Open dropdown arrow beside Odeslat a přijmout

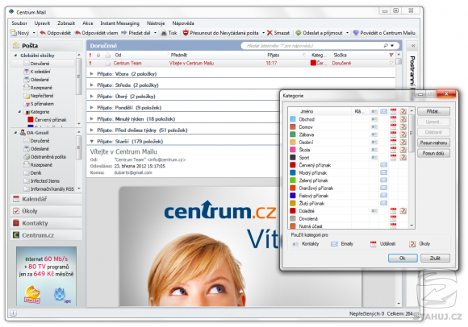click(347, 33)
